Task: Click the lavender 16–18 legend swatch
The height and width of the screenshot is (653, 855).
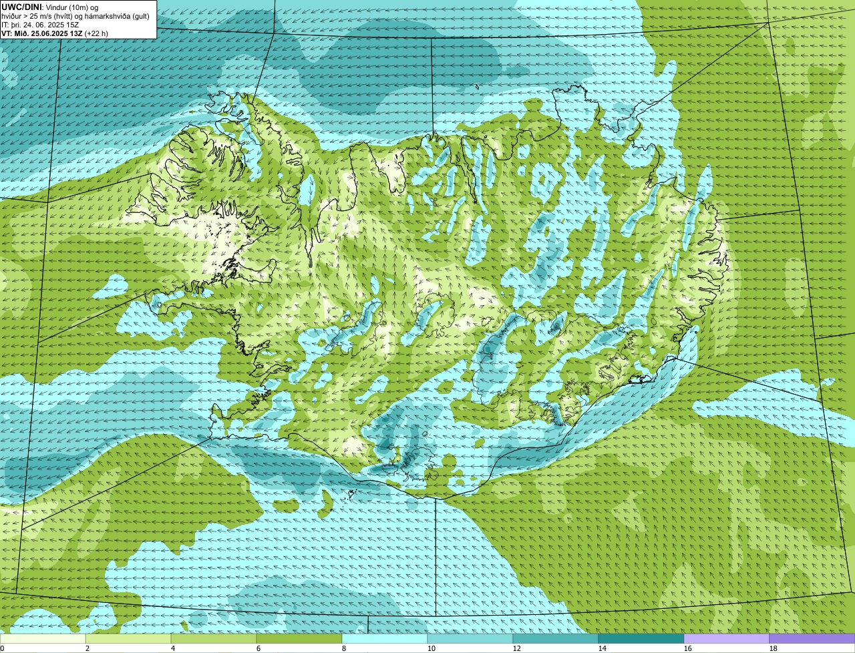Action: point(727,639)
